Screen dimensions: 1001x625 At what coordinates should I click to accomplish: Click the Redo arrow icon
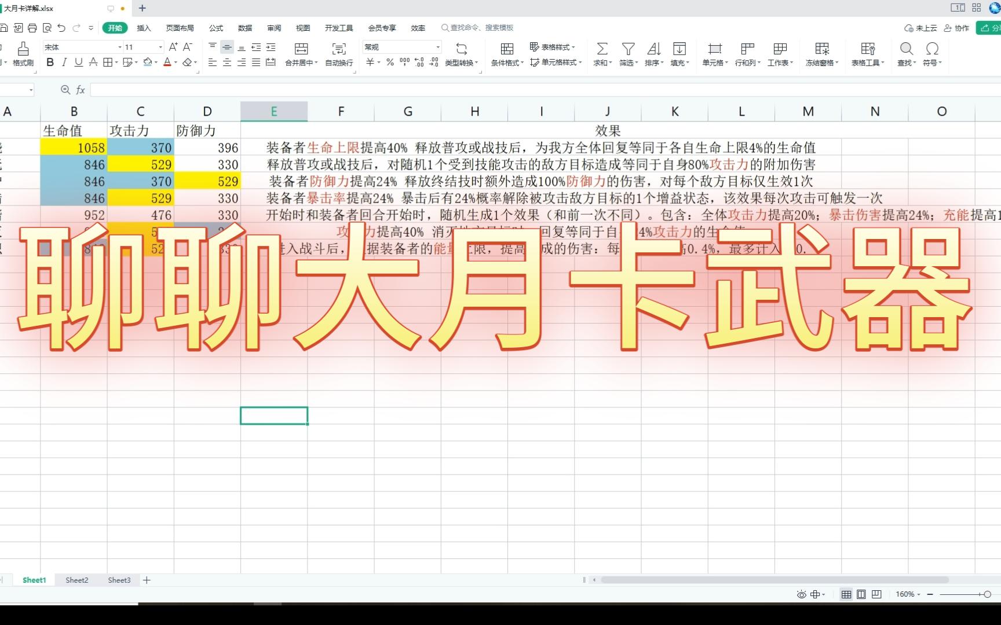[x=76, y=28]
